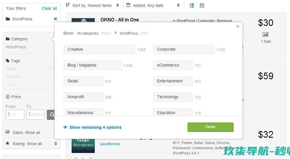Switch to list view layout
The image size is (290, 159).
pos(192,6)
